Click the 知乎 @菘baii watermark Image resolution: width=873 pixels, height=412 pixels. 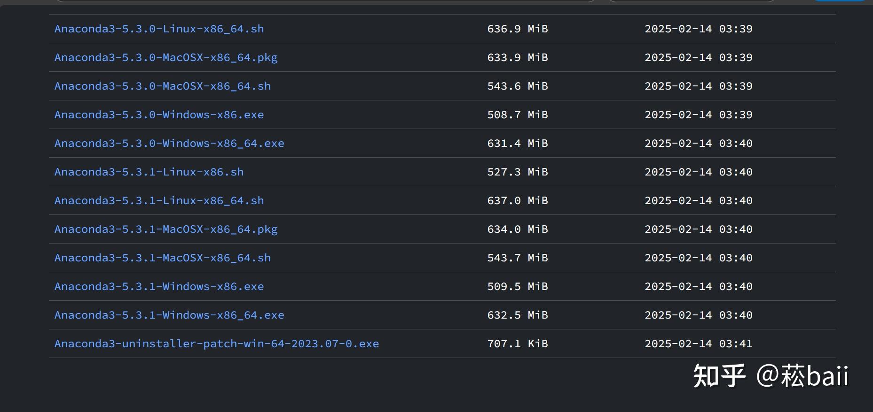(771, 376)
